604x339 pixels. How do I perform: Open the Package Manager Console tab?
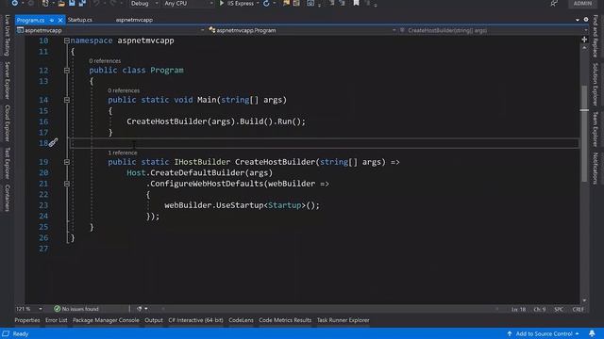coord(106,320)
